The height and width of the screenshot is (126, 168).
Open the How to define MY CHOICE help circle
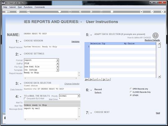155,35
